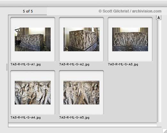Screen dimensions: 167x133
Task: Click the bottom status bar strip
Action: click(x=82, y=125)
